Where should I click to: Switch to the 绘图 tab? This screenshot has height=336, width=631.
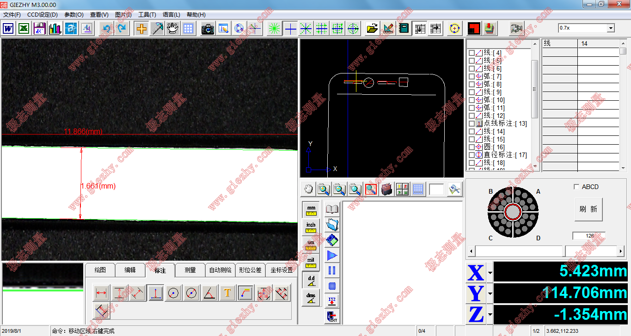100,270
